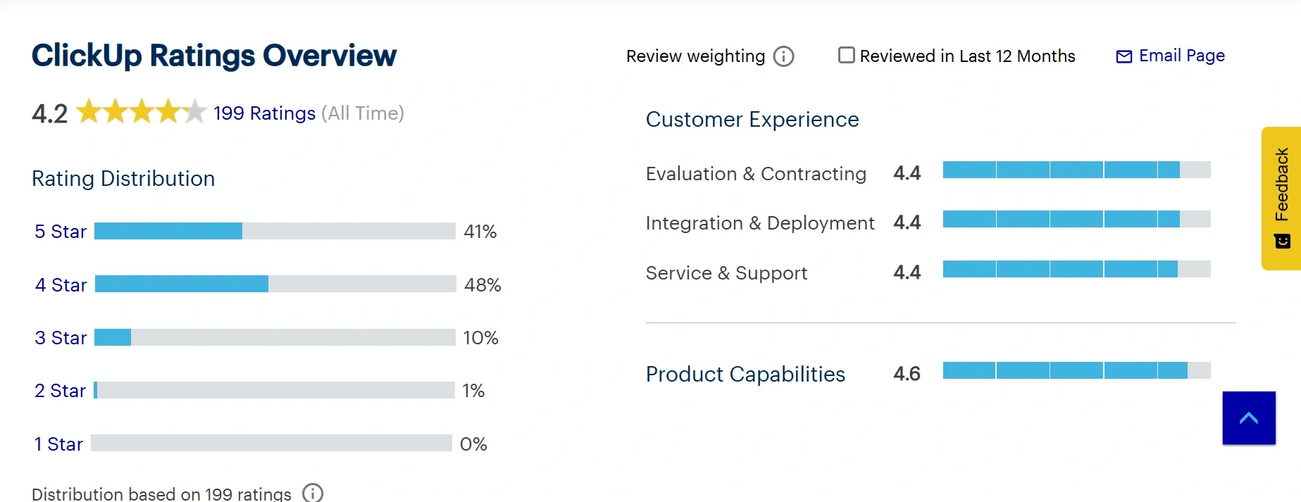This screenshot has width=1301, height=502.
Task: Click the 4 Star distribution bar
Action: click(275, 284)
